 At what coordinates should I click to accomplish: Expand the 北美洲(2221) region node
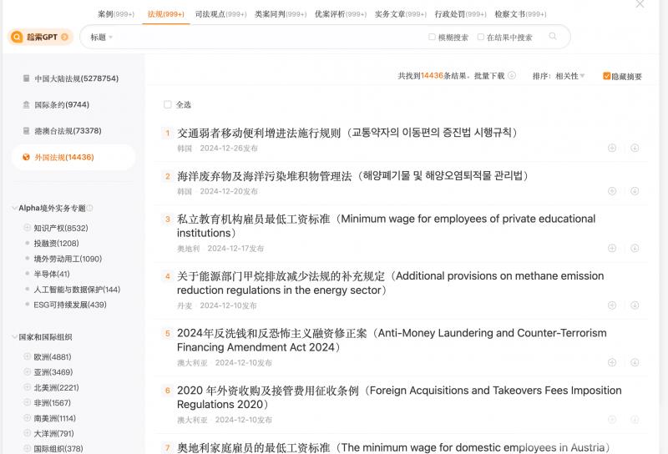tap(28, 387)
